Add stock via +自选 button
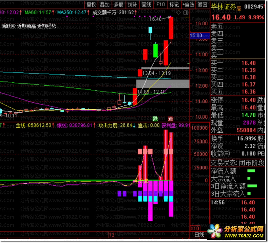 [x=188, y=5]
